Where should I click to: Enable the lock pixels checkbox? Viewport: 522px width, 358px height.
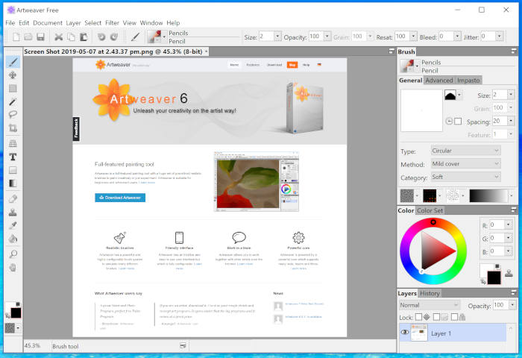pos(436,317)
